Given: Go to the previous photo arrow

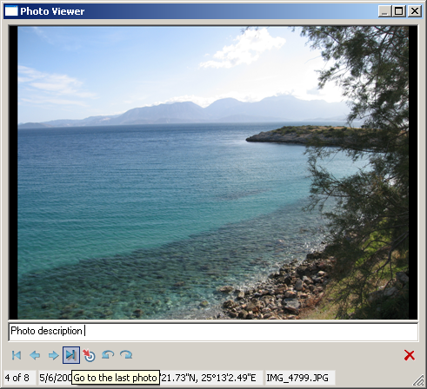Looking at the screenshot, I should pos(35,355).
